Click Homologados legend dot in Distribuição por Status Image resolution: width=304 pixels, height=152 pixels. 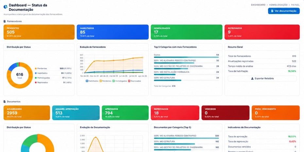[36, 78]
